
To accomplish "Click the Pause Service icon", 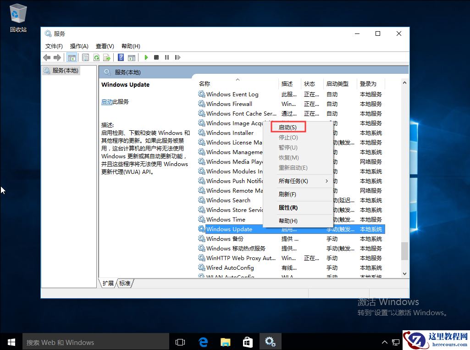I will click(167, 57).
